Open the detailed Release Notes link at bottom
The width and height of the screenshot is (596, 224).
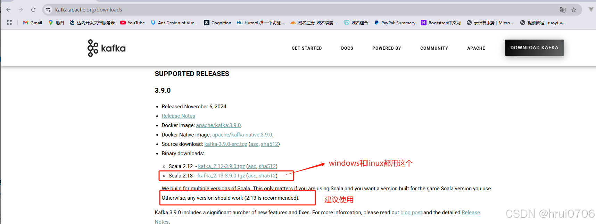pos(471,213)
